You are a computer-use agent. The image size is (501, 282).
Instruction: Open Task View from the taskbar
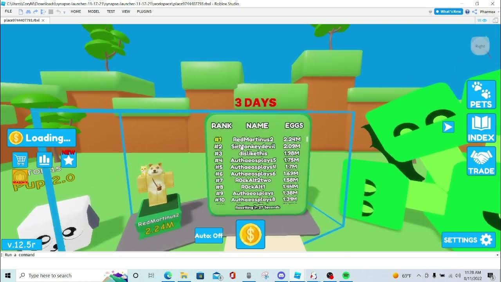click(x=151, y=275)
